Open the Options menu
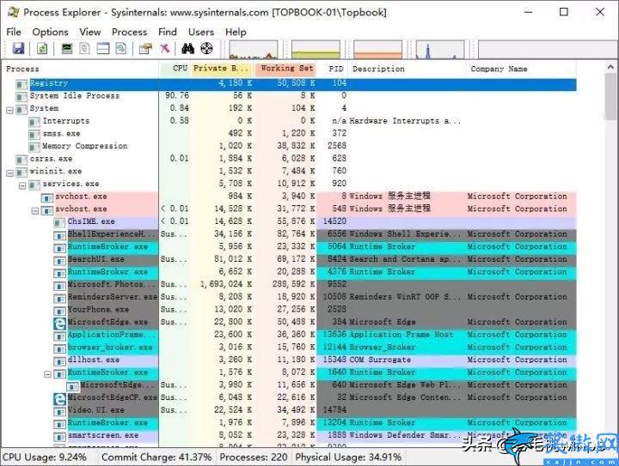 (50, 32)
